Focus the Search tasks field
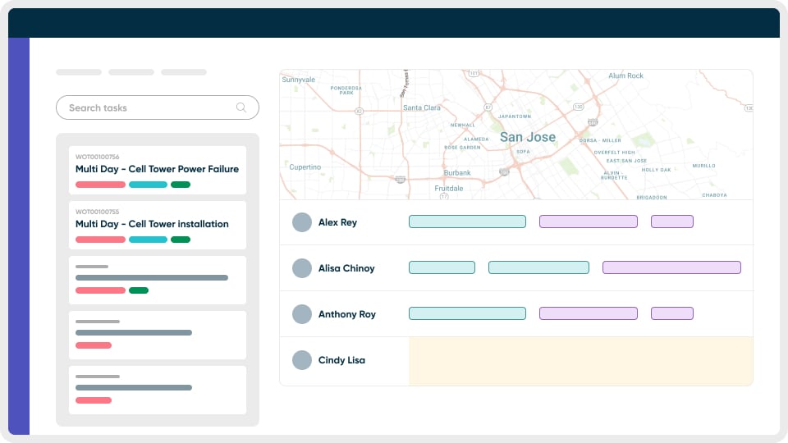The image size is (788, 443). [158, 107]
